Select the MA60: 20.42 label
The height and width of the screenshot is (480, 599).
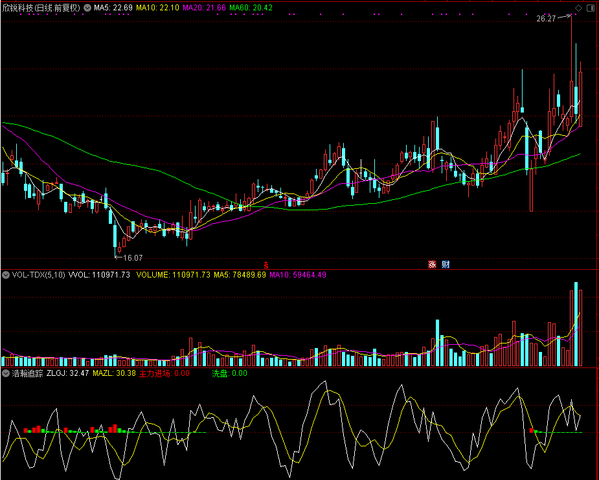click(x=251, y=8)
